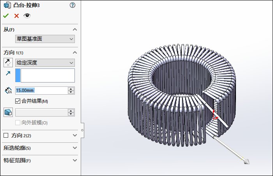Click the 所选轮廓(S) label
The image size is (273, 176).
[x=17, y=148]
